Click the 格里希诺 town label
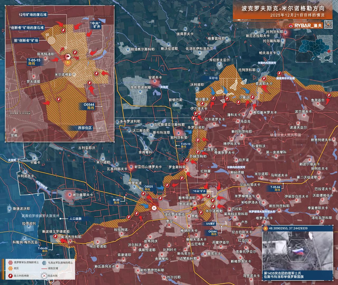This screenshot has height=285, width=338. (135, 183)
